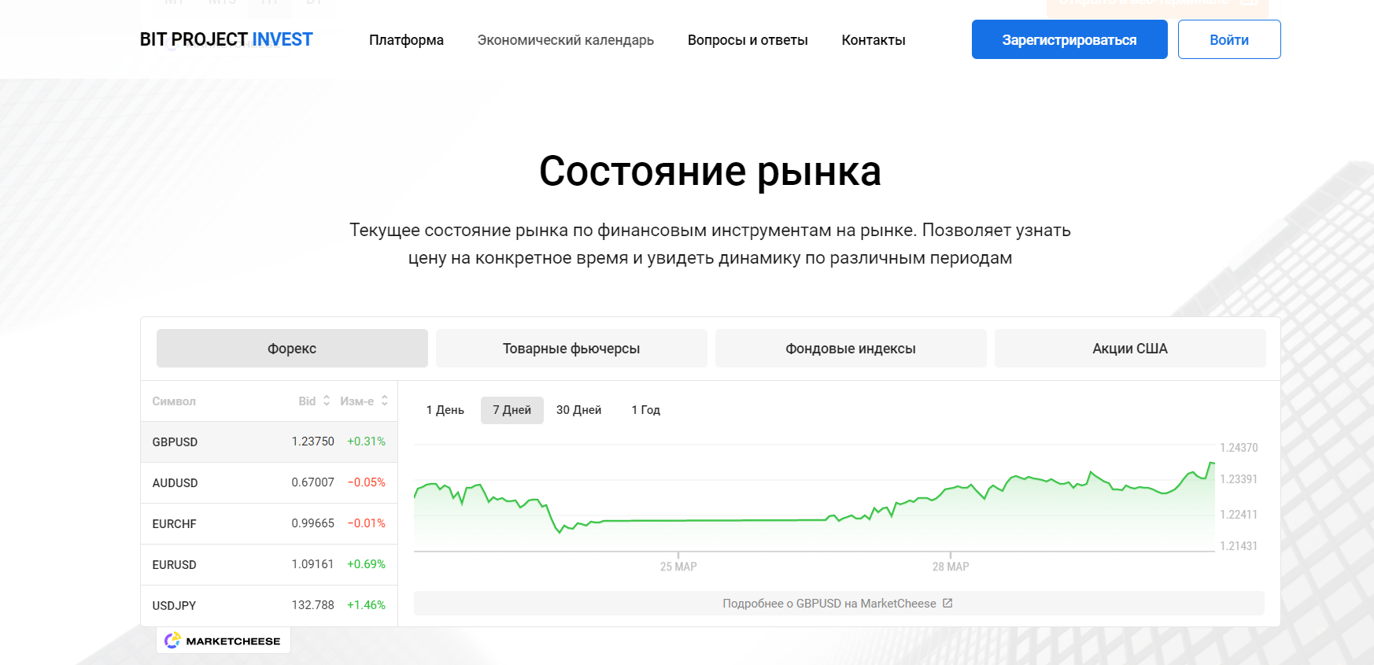Open Подробнее о GBPUSD на MarketCheese link
The width and height of the screenshot is (1374, 665).
[839, 604]
